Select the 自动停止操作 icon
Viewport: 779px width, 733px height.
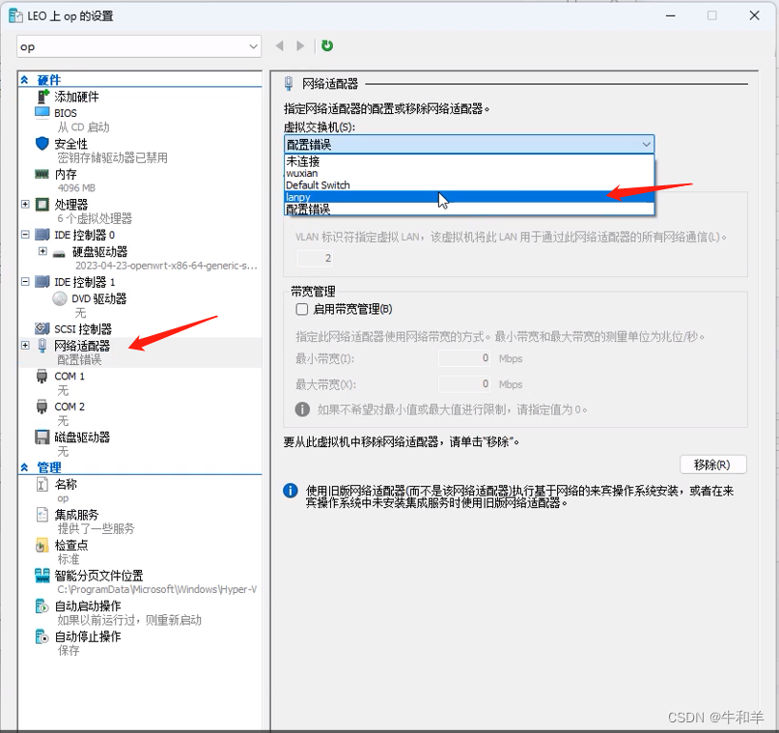point(42,636)
